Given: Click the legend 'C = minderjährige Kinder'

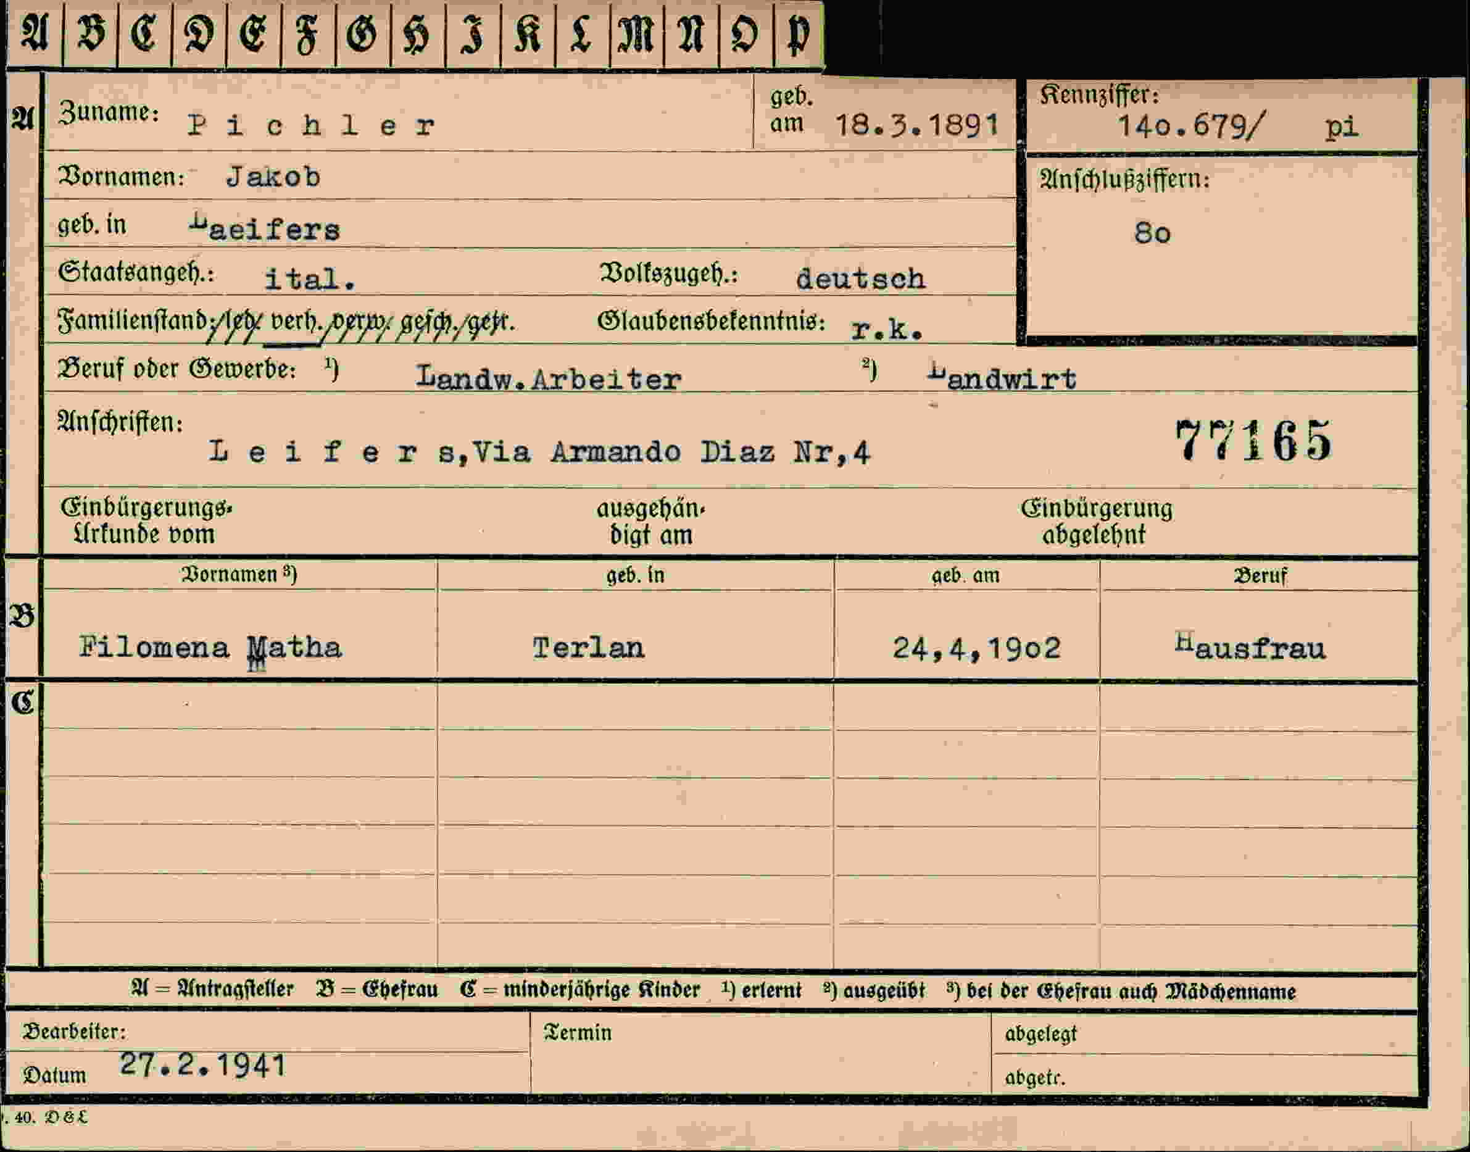Looking at the screenshot, I should tap(580, 990).
